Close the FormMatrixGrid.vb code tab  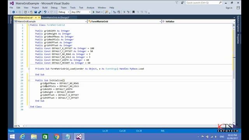pos(39,17)
